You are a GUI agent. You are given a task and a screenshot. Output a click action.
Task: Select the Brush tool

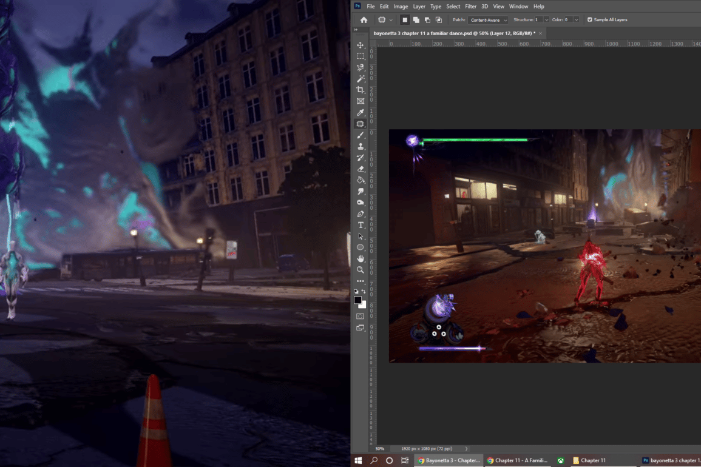[x=361, y=135]
